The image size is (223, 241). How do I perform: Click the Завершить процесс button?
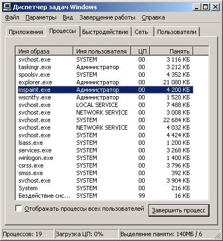pyautogui.click(x=179, y=210)
